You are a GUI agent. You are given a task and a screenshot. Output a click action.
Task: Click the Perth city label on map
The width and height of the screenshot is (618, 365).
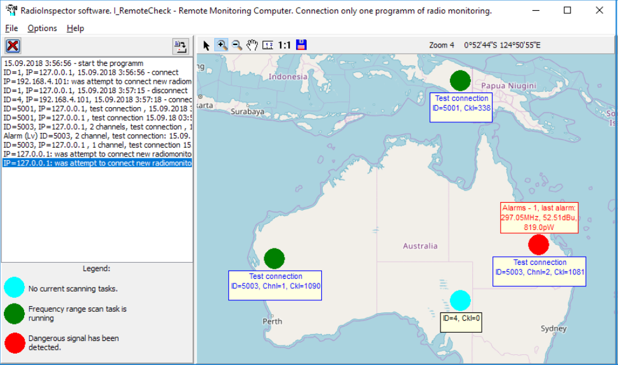click(x=273, y=321)
